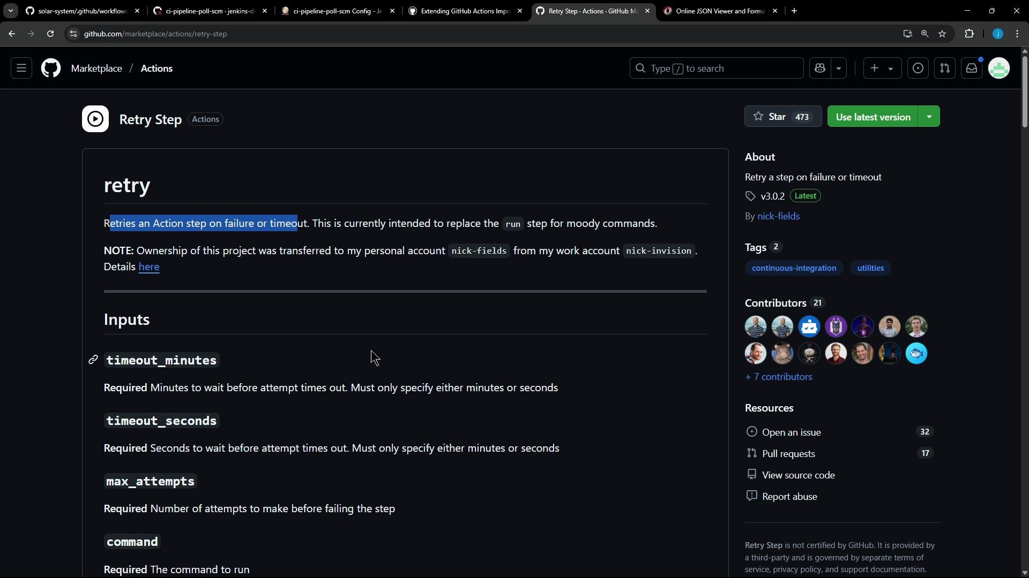
Task: Click the timeout_seconds input heading
Action: 161,421
